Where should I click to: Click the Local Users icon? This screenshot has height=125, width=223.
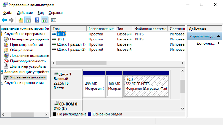point(6,56)
